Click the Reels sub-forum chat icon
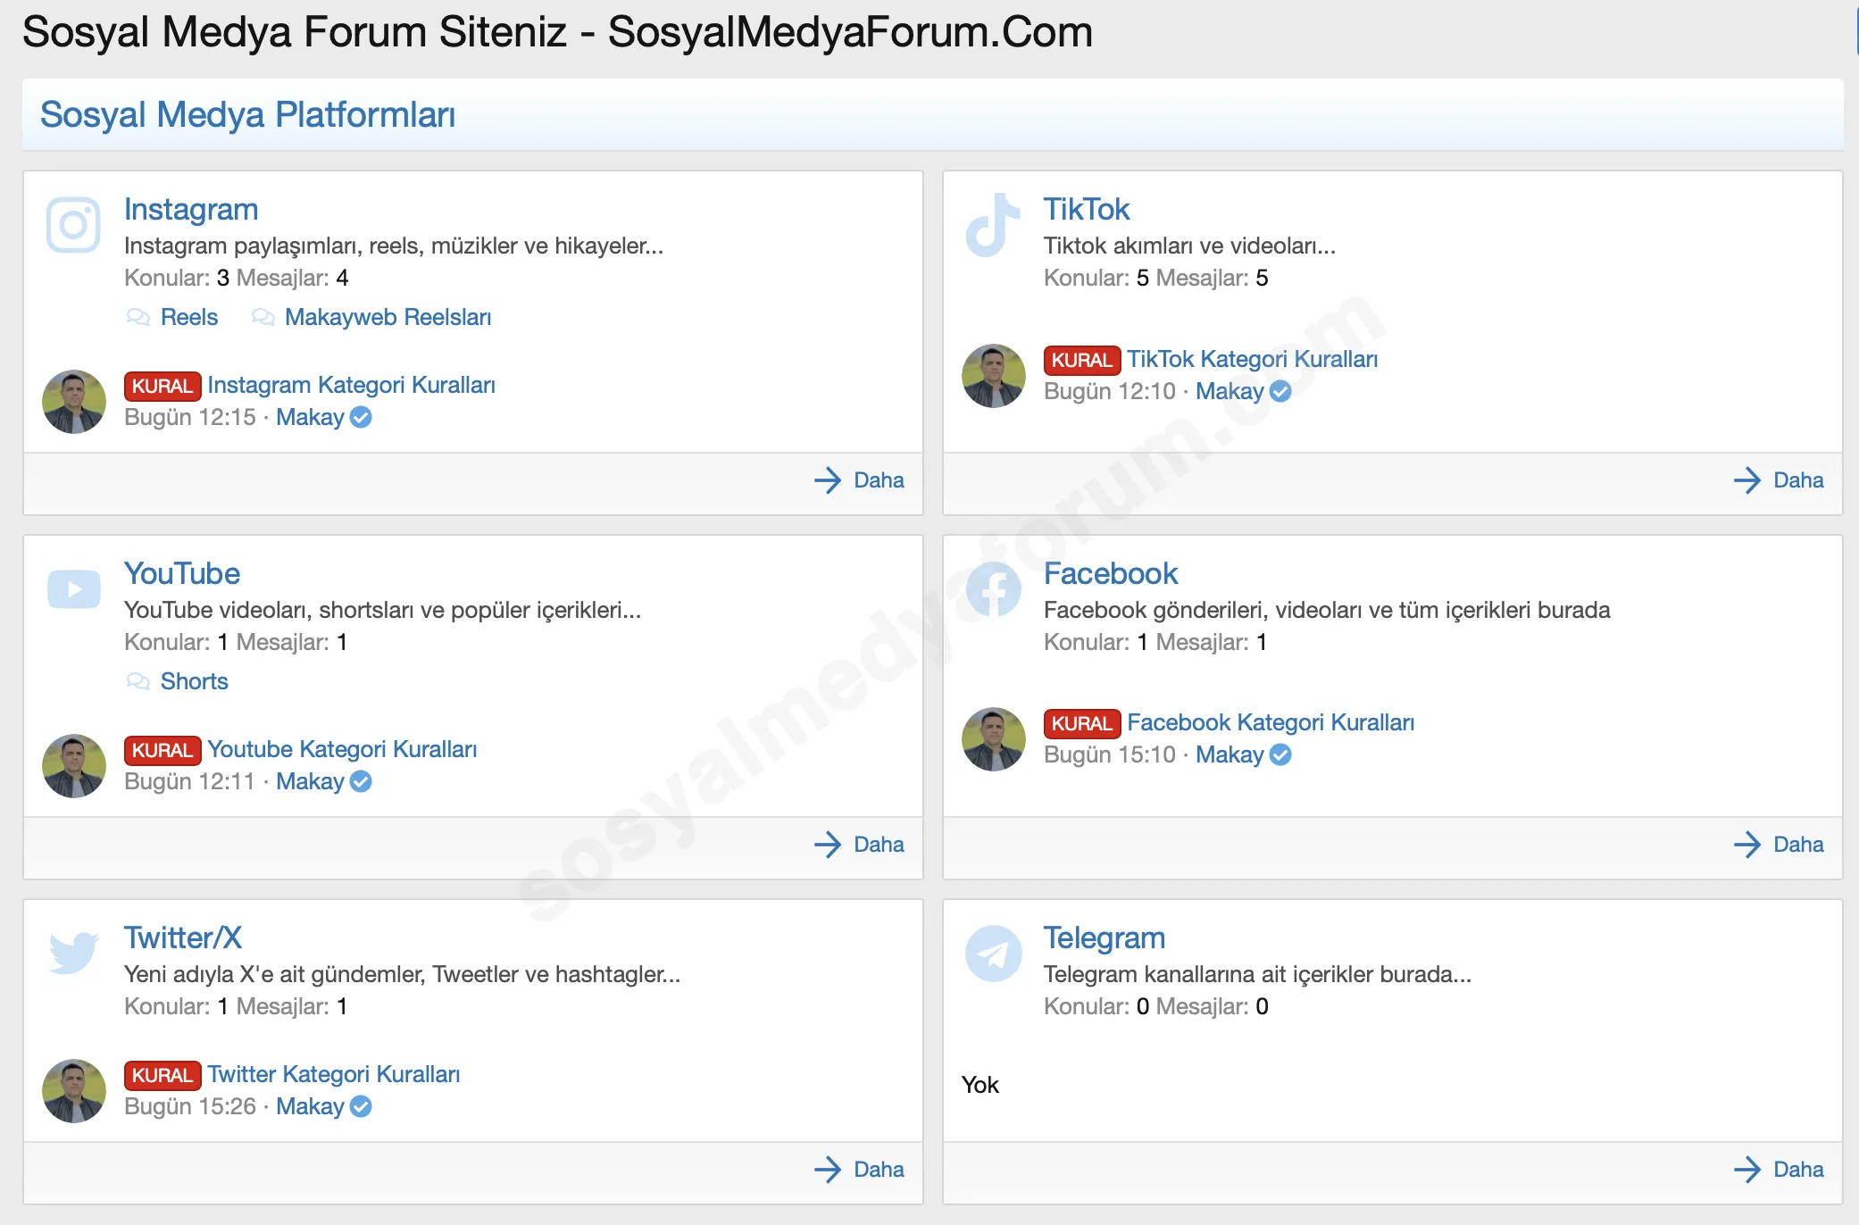The width and height of the screenshot is (1859, 1225). click(138, 317)
